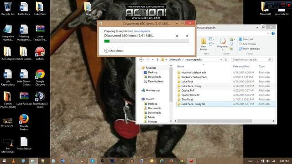Open the address bar history dropdown
This screenshot has width=292, height=164.
221,60
